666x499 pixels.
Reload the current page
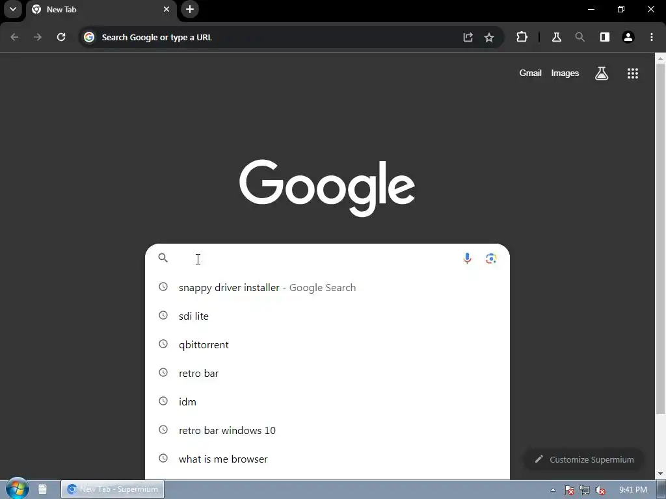coord(61,37)
